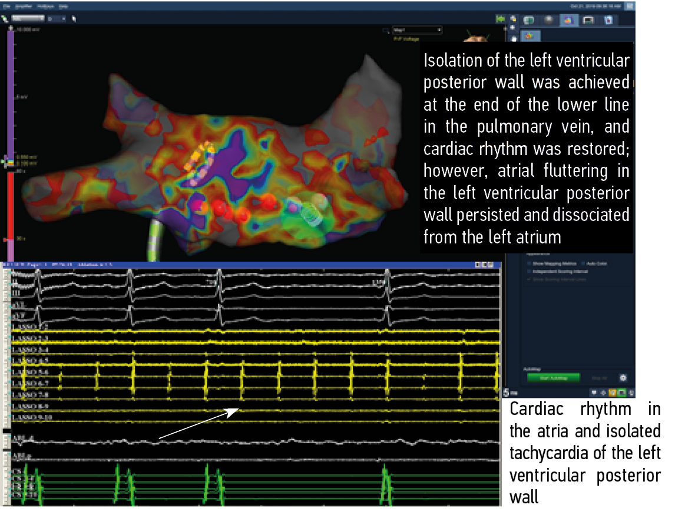Click the Stop All button
675x511 pixels.
[600, 378]
